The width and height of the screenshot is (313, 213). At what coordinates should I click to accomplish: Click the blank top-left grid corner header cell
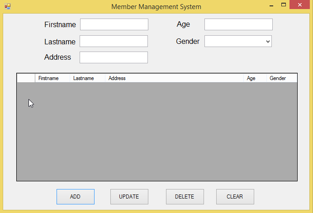(x=26, y=78)
